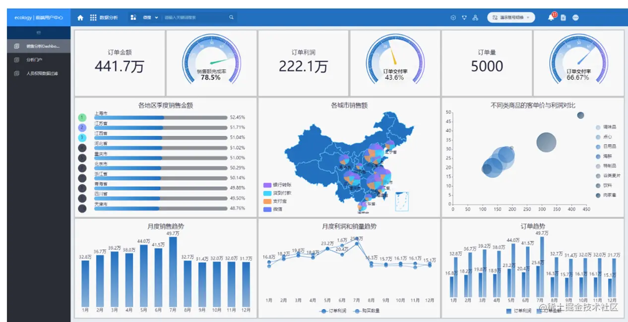Click the 5月 bar labeled 44.0万 in 月度销售趋势
The width and height of the screenshot is (628, 322).
(x=144, y=275)
